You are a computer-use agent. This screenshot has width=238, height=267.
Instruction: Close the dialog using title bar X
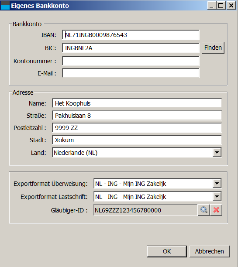(x=231, y=5)
